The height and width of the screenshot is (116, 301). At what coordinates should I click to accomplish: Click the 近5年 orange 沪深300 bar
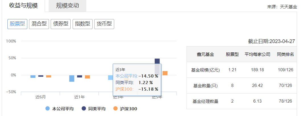165,73
